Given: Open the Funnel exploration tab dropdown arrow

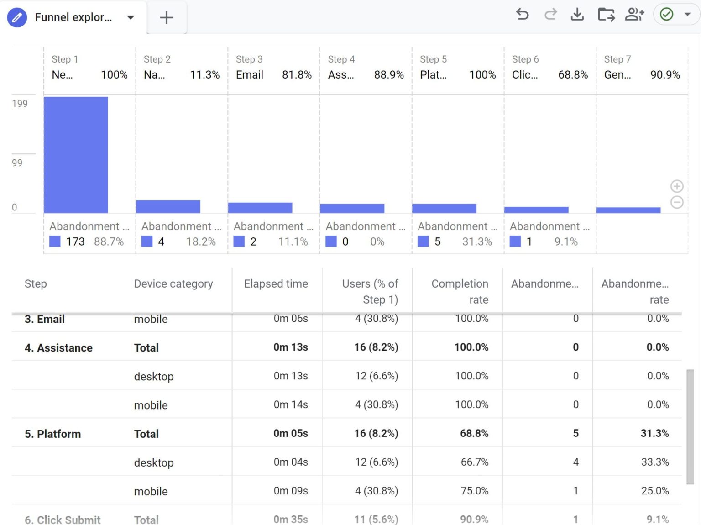Looking at the screenshot, I should point(131,18).
